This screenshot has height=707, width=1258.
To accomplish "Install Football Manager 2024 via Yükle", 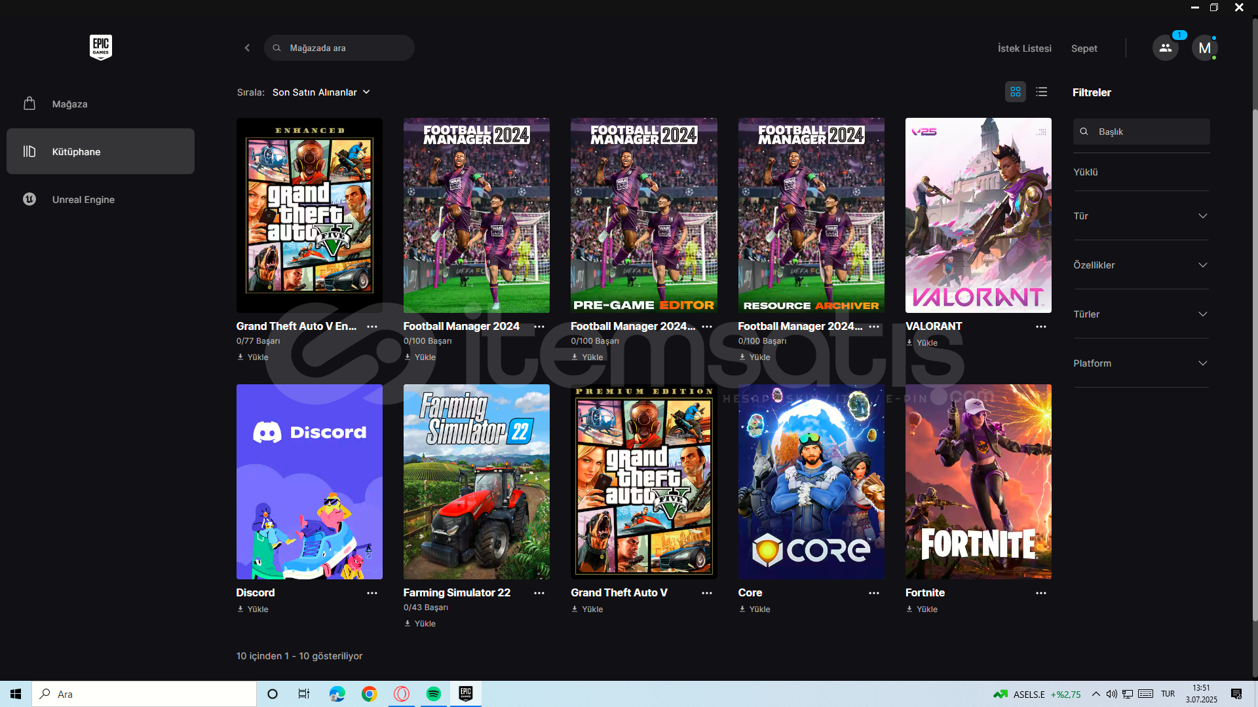I will coord(420,357).
